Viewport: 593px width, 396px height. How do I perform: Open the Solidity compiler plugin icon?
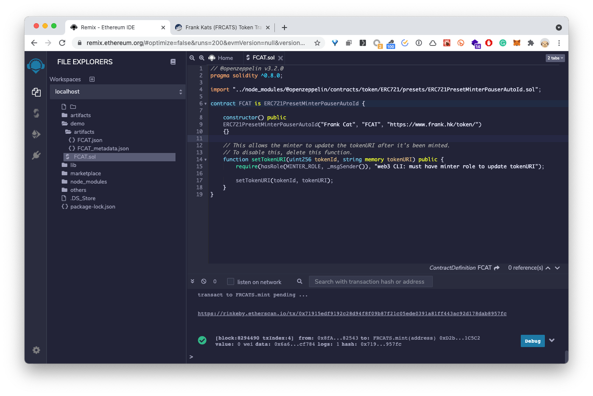click(36, 113)
